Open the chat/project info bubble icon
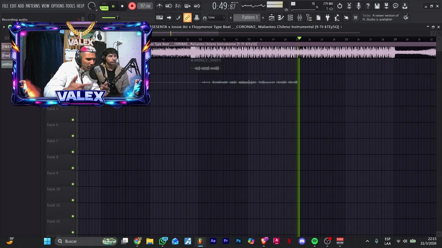 click(x=396, y=6)
